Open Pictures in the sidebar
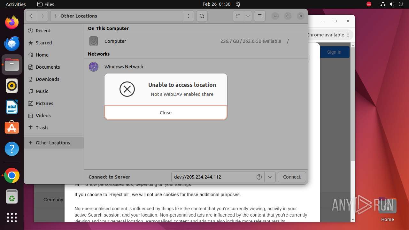The image size is (409, 230). tap(54, 103)
